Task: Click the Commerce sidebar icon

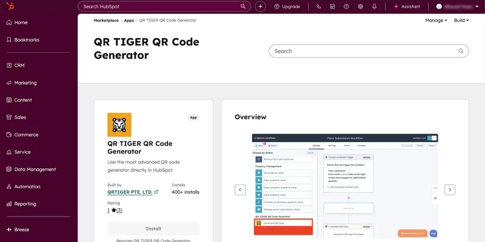Action: pyautogui.click(x=9, y=134)
